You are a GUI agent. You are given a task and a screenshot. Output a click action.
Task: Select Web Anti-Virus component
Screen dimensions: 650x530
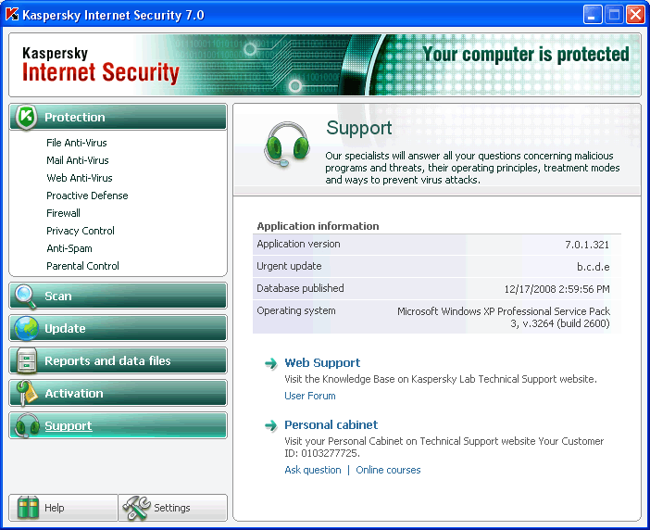pyautogui.click(x=80, y=178)
